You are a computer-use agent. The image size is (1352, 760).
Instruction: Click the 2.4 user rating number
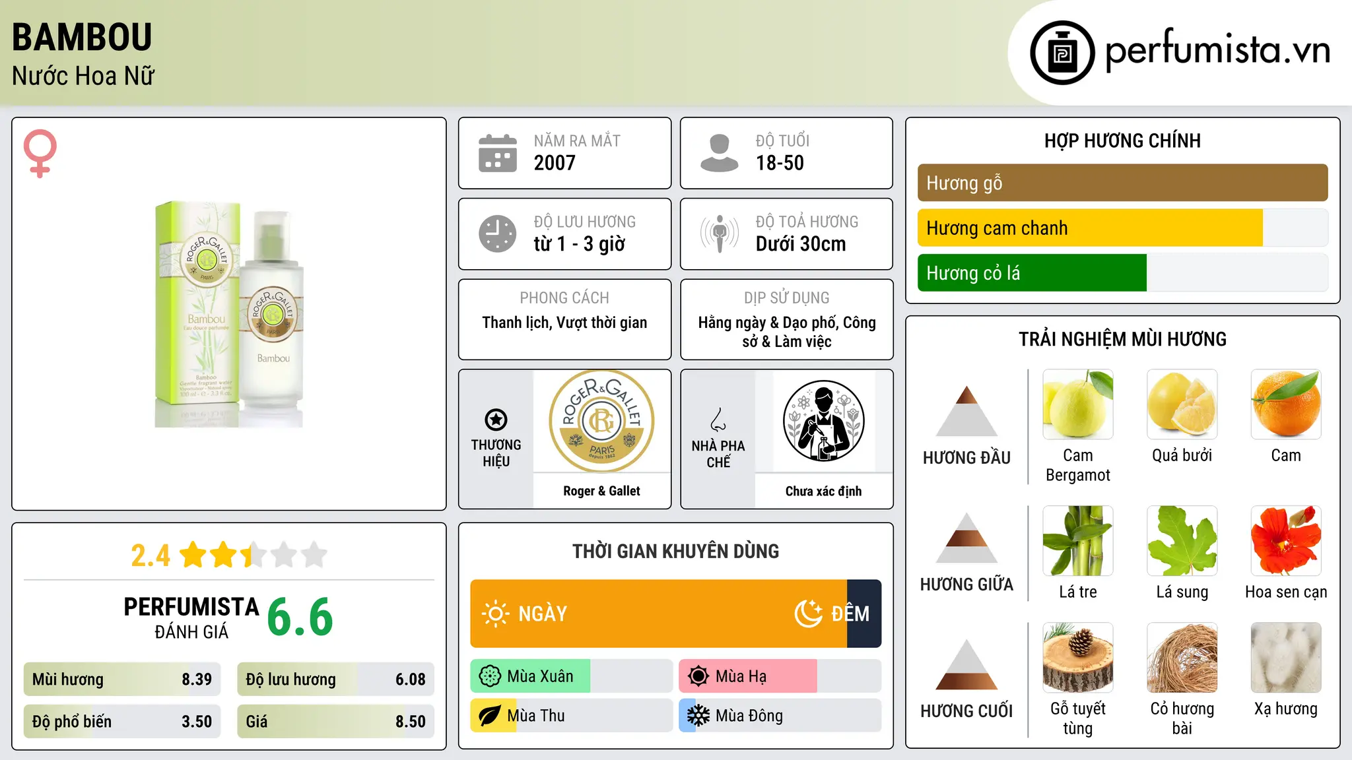(x=151, y=555)
